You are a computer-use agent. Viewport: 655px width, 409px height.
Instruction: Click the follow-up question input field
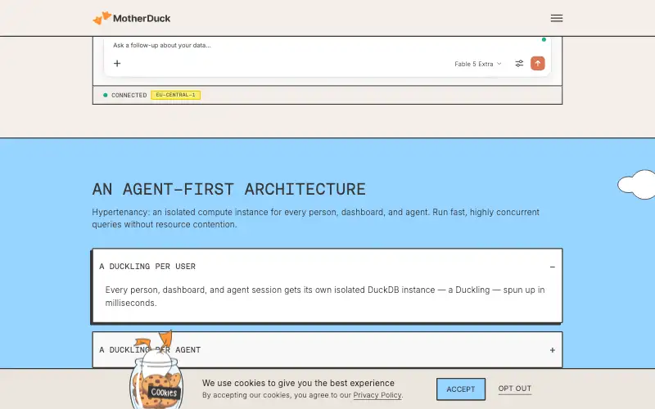[162, 45]
